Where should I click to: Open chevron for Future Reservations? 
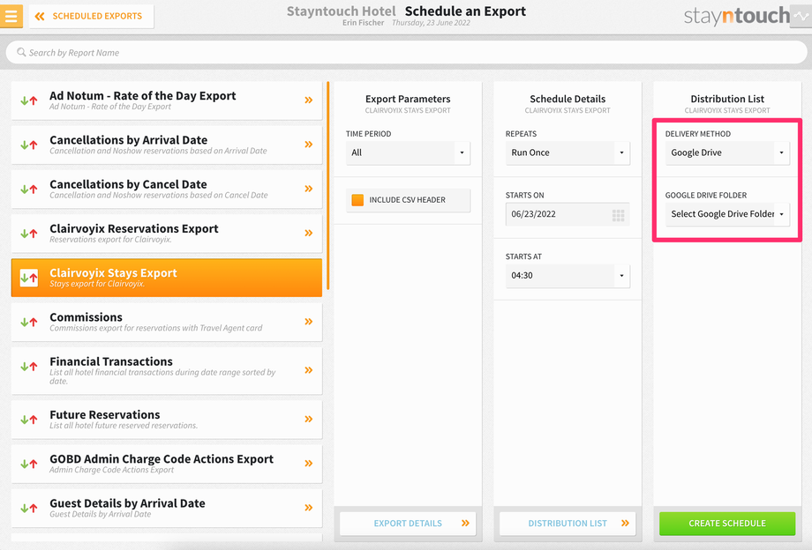[309, 419]
